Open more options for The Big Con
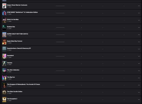142x104 pixels. pyautogui.click(x=139, y=78)
